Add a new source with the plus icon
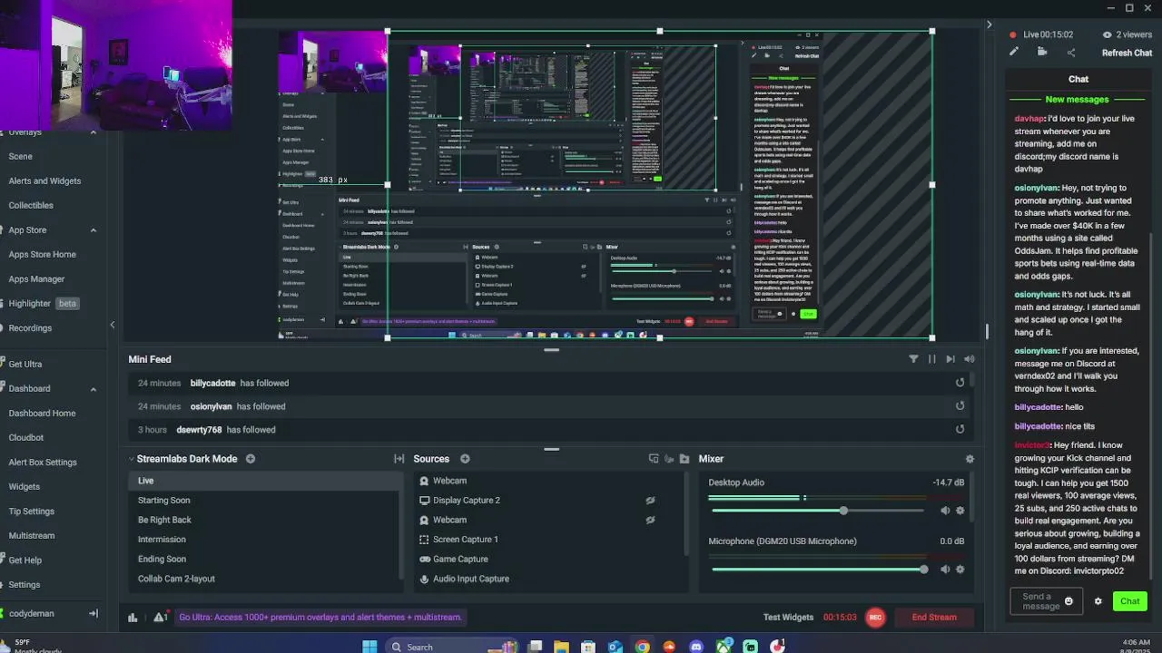Image resolution: width=1162 pixels, height=653 pixels. pos(465,459)
